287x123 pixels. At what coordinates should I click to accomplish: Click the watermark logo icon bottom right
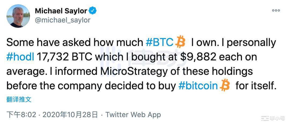[x=265, y=118]
